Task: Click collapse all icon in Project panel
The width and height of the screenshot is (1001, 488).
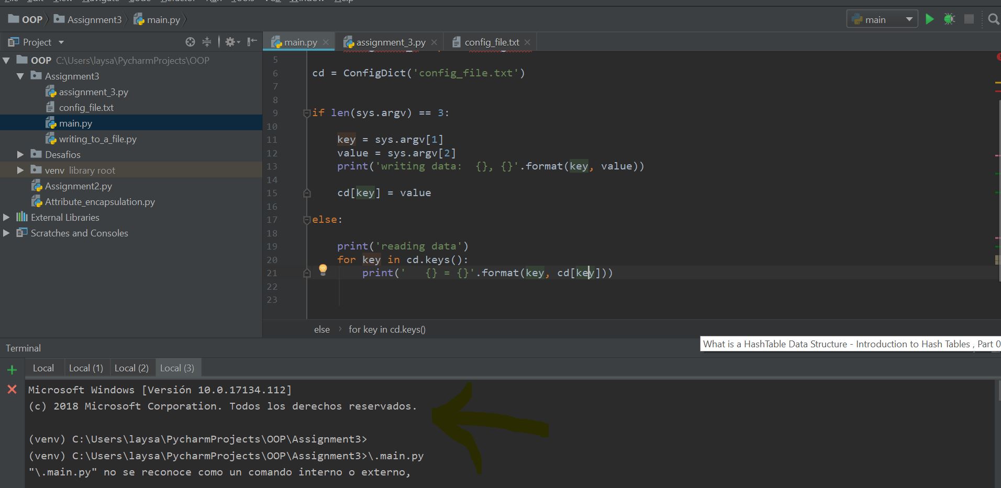Action: [207, 42]
